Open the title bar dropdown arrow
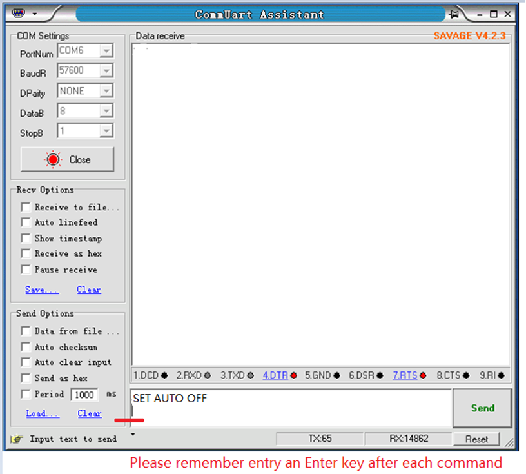526x474 pixels. (35, 14)
